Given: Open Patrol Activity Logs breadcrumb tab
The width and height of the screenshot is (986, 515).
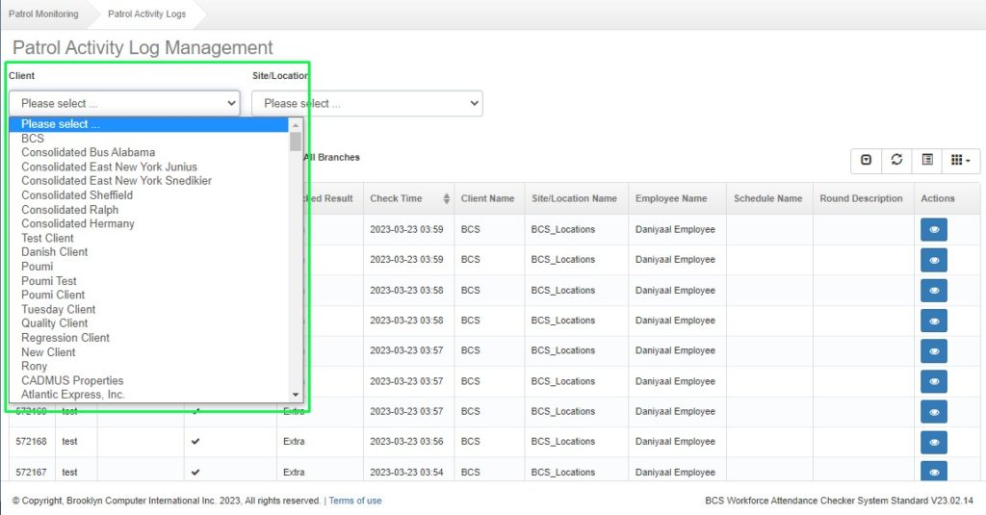Looking at the screenshot, I should (x=145, y=14).
